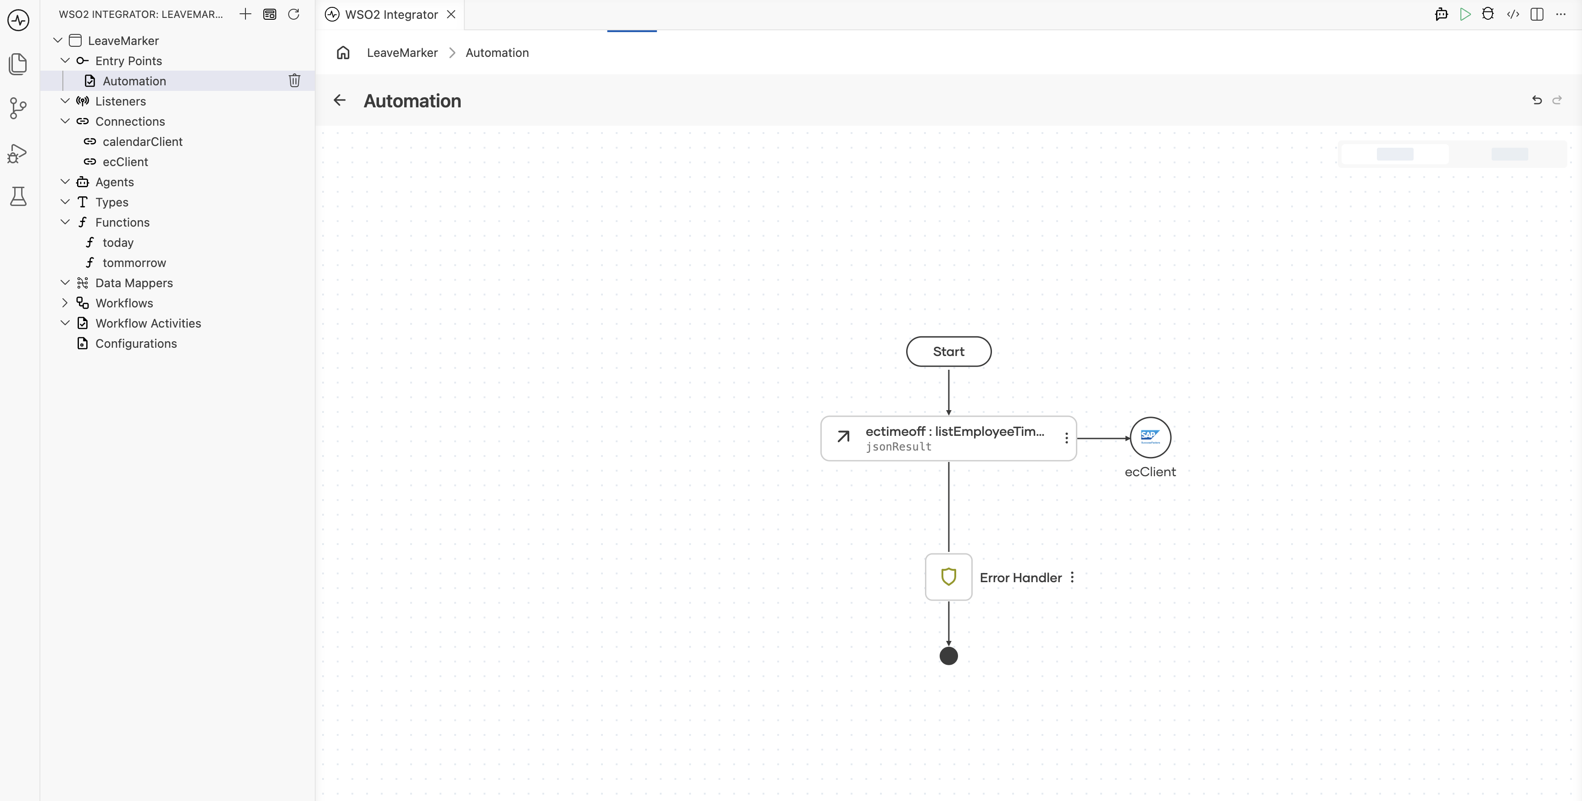
Task: Open WSO2 Integrator activity bar icon
Action: 18,20
